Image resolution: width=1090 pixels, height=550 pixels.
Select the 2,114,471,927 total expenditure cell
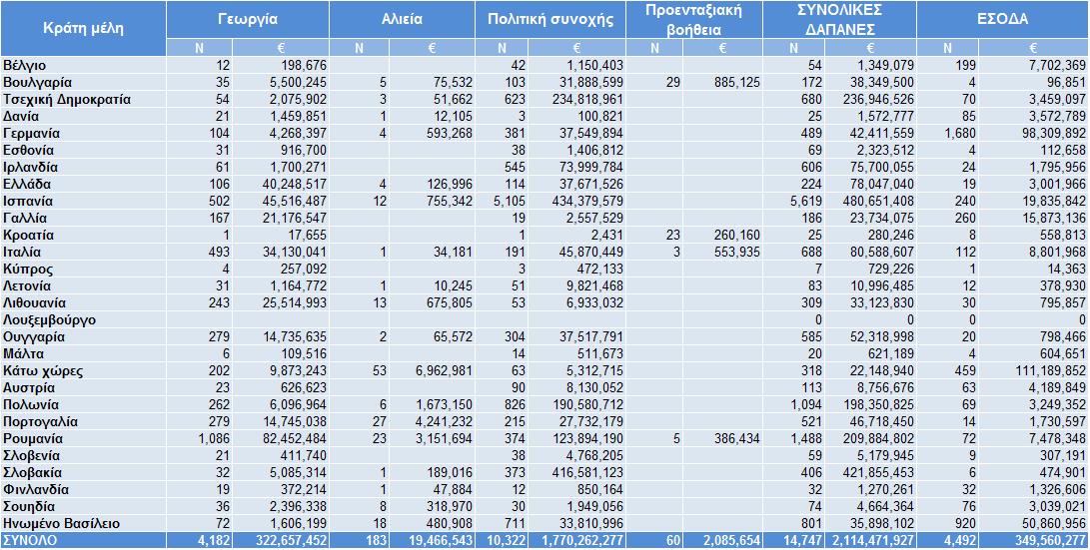[871, 540]
